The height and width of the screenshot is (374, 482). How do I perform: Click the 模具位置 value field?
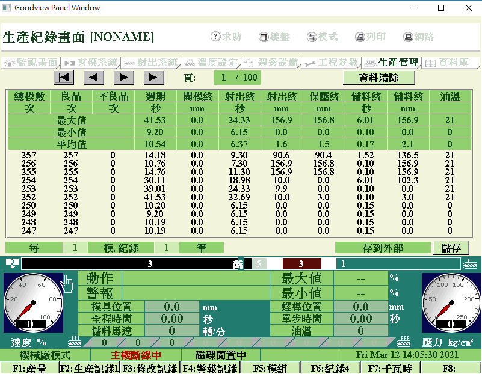172,307
